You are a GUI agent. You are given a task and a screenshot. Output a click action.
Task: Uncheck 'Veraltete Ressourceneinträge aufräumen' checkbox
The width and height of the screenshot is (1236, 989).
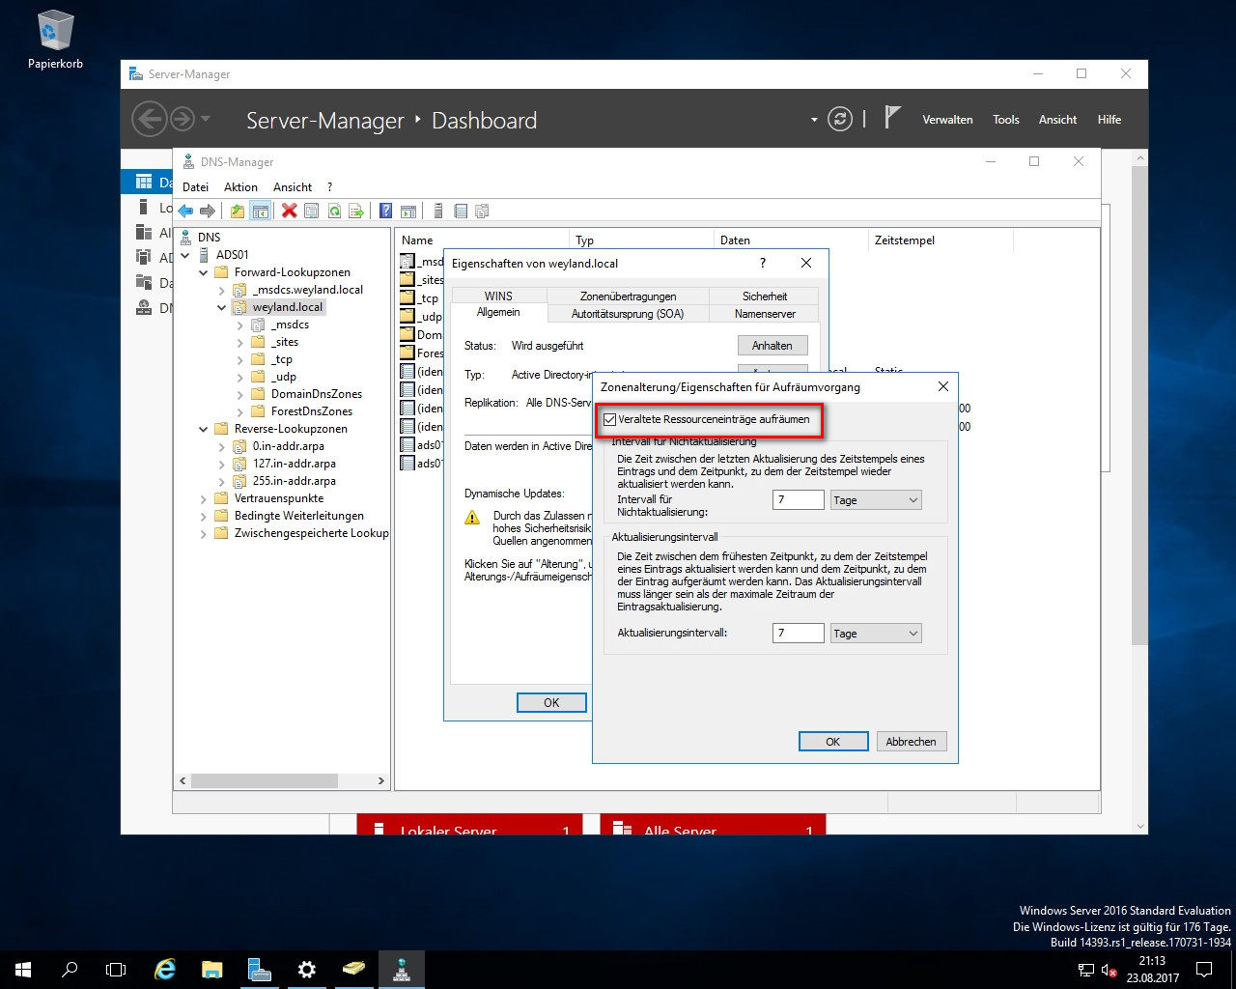coord(609,419)
